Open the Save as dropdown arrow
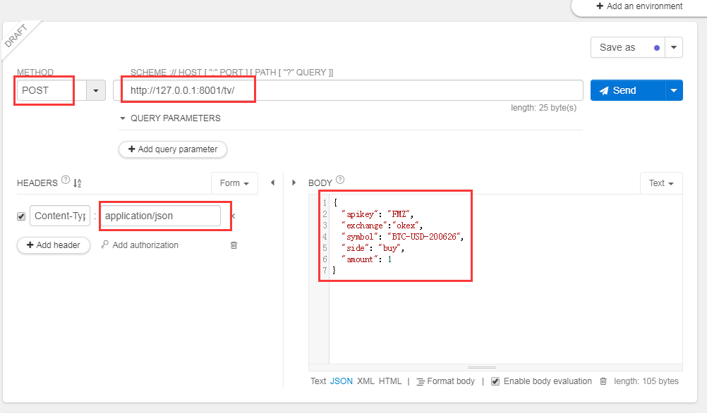This screenshot has height=413, width=707. 674,47
